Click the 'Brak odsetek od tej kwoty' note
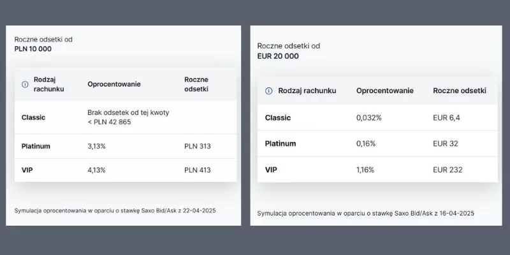This screenshot has width=510, height=255. pyautogui.click(x=128, y=113)
